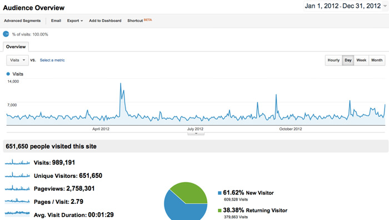
Task: Click the blue pie segment icon beside % of visits
Action: [6, 34]
